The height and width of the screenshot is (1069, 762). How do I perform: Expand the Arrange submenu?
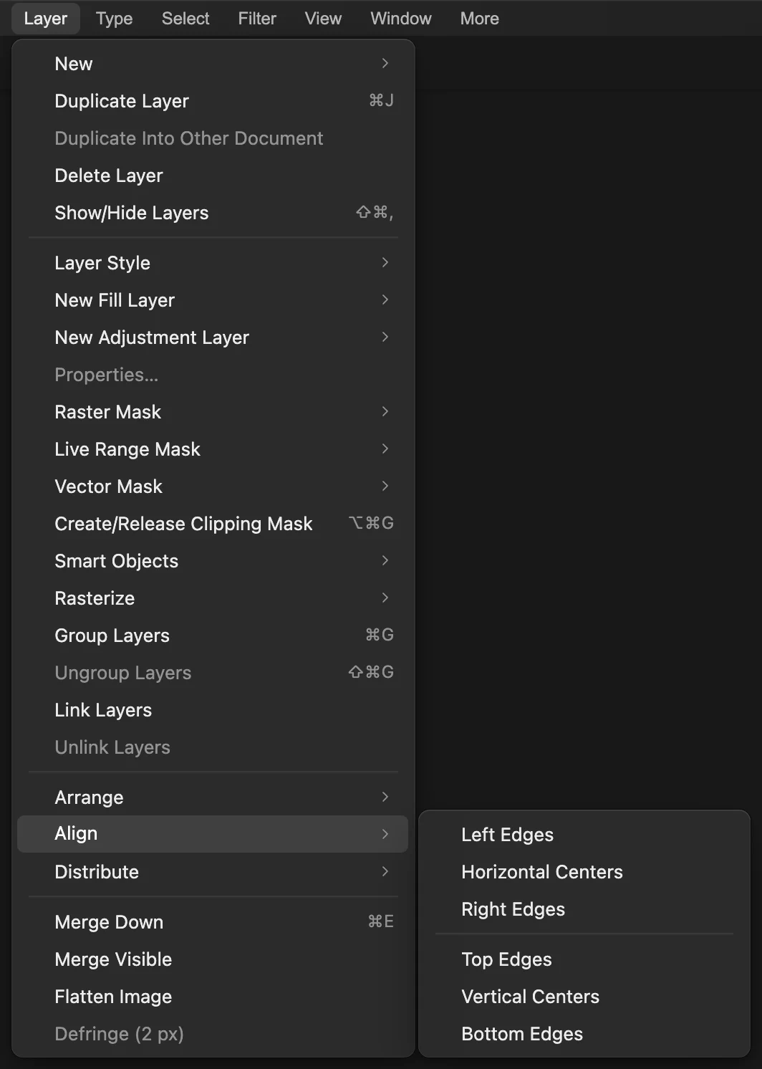point(213,797)
